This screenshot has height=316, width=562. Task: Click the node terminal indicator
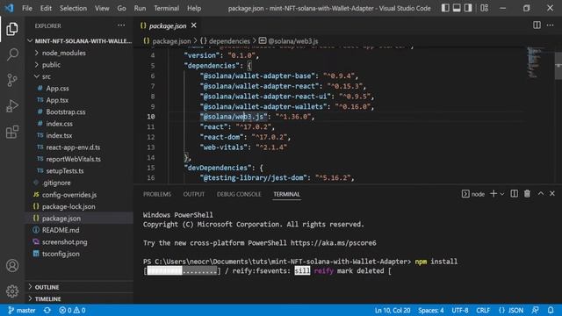pyautogui.click(x=473, y=194)
